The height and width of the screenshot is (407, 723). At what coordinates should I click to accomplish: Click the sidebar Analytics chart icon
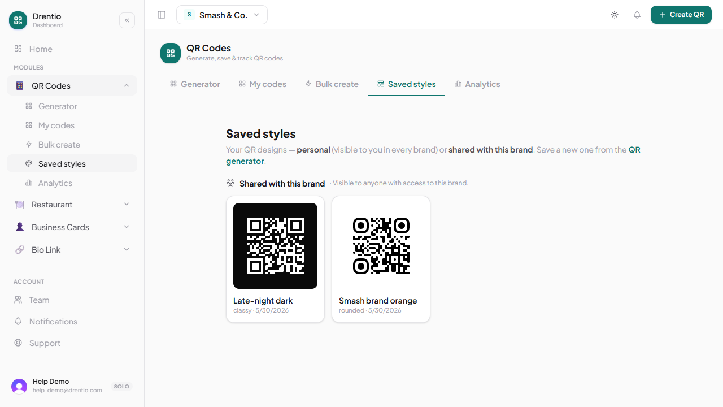coord(29,183)
